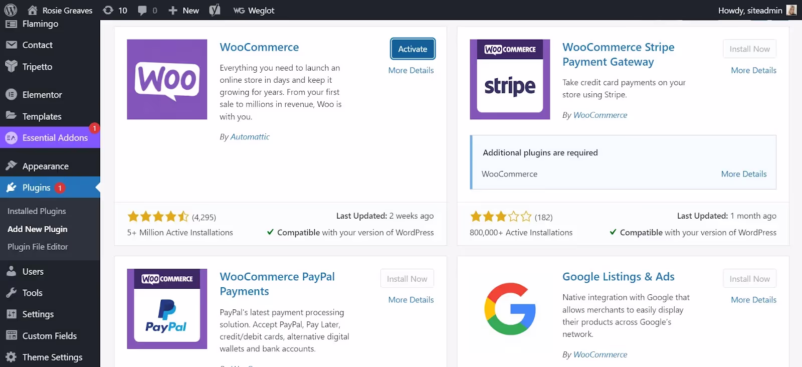Visit WooCommerce author link under Google Listings

600,354
